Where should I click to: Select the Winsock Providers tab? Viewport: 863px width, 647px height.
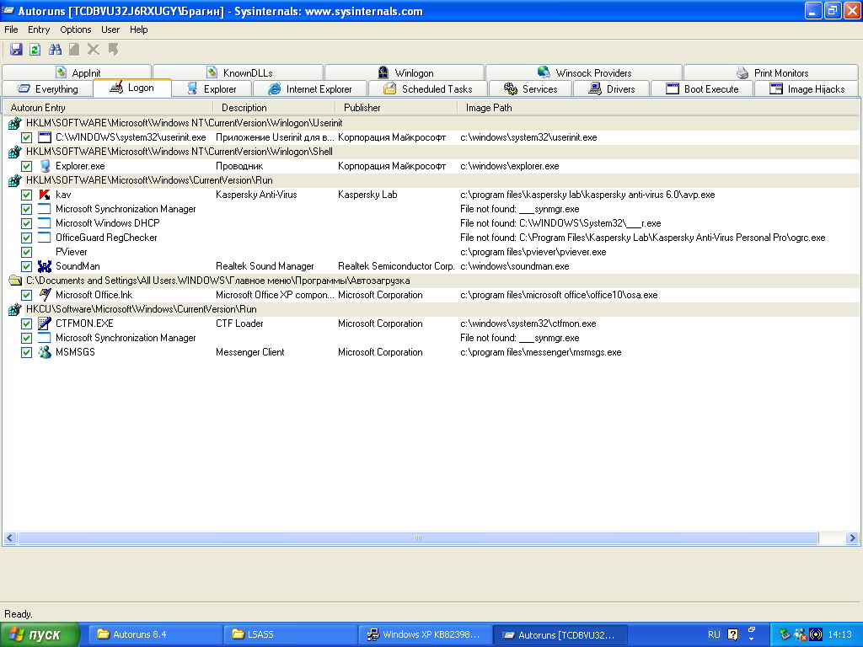click(x=584, y=72)
